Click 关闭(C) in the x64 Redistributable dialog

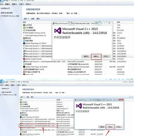coord(118,127)
